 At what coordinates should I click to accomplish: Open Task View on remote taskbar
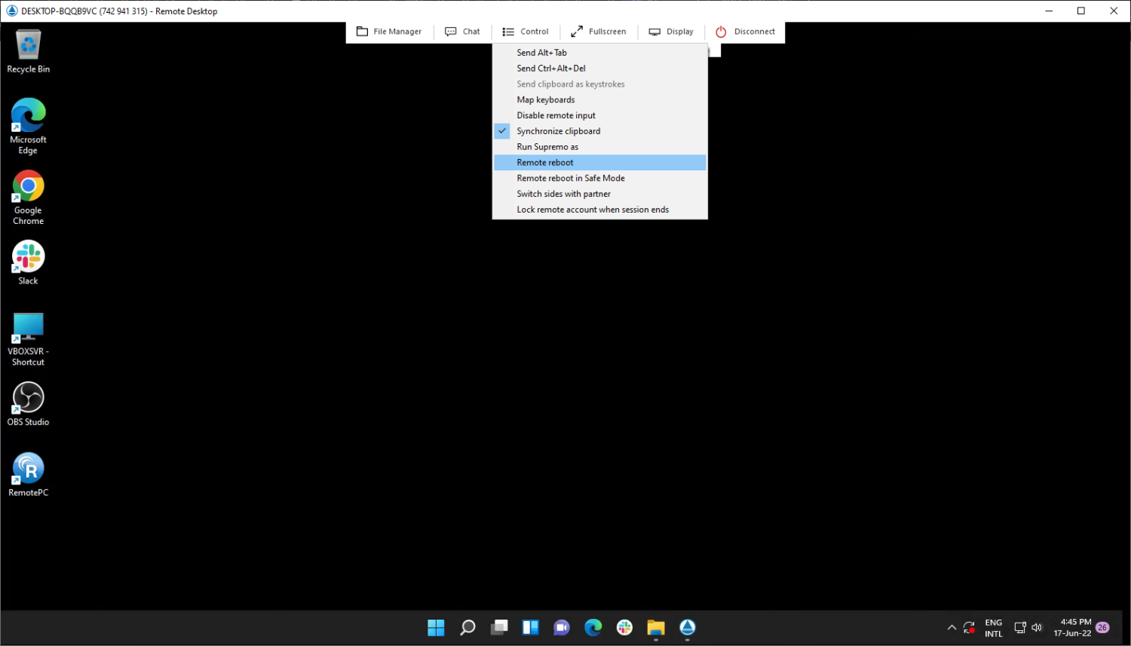point(499,627)
